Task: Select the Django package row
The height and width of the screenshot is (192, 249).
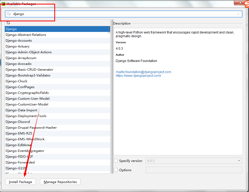Action: click(57, 29)
